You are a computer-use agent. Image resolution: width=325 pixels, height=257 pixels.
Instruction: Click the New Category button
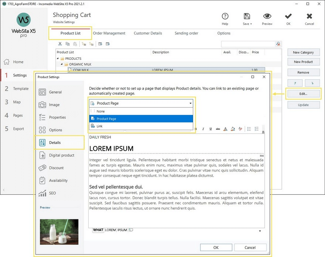(303, 52)
